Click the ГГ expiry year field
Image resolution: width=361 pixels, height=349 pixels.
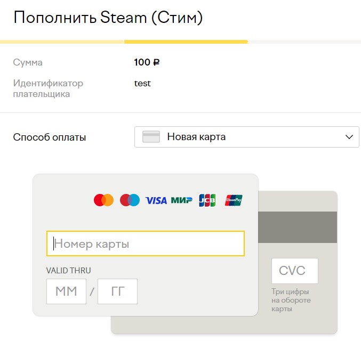point(117,291)
